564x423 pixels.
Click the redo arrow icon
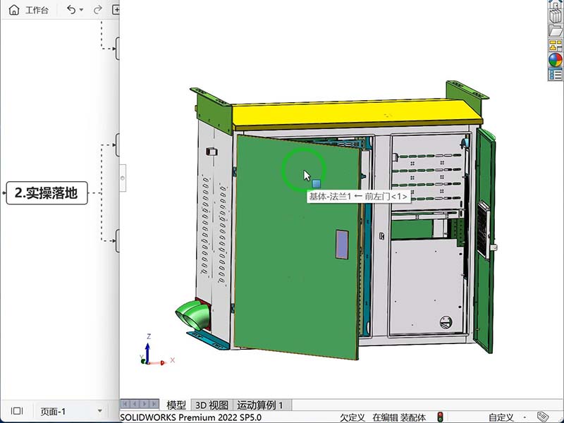point(97,11)
